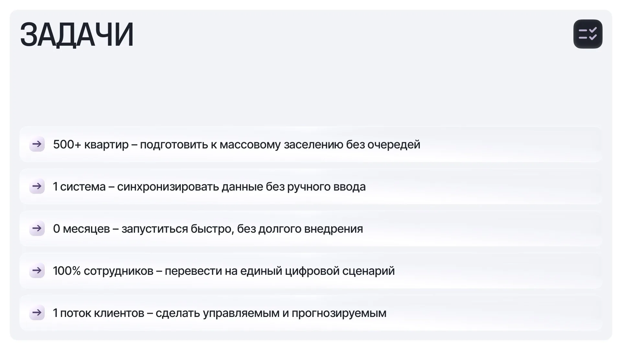This screenshot has width=622, height=350.
Task: Click the arrow icon beside '100% сотрудников'
Action: [37, 270]
